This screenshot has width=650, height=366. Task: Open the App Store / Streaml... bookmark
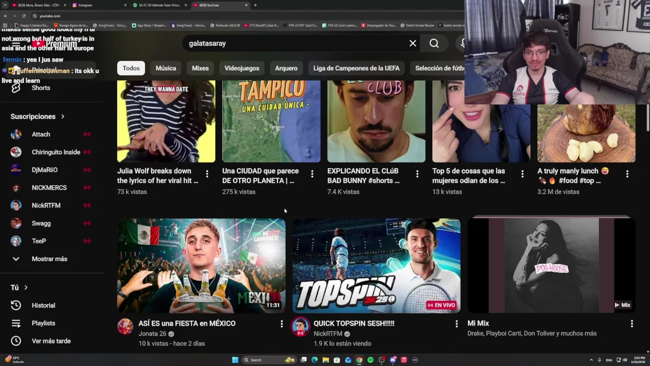tap(149, 25)
